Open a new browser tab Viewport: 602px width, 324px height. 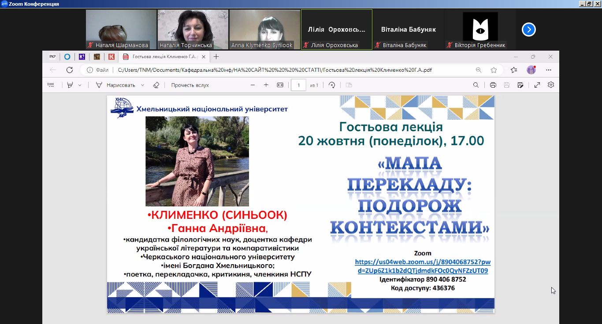(x=215, y=57)
